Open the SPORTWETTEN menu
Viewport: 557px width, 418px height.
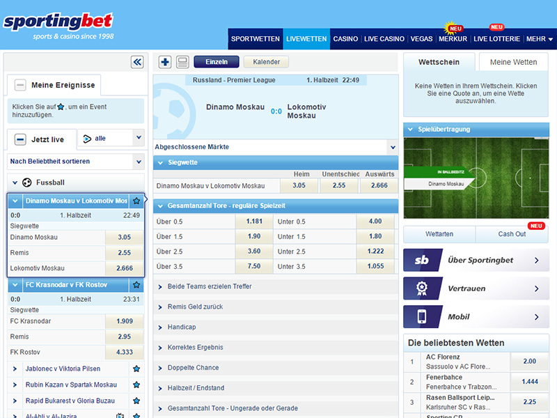[x=256, y=39]
